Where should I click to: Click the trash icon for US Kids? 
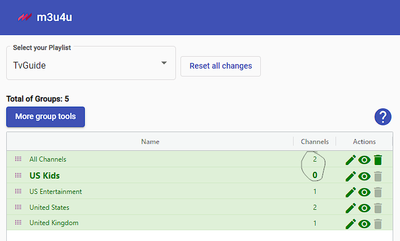378,176
